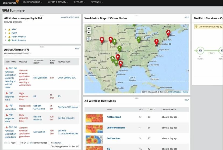
Task: Click the Mapbox attribution link
Action: coord(175,92)
